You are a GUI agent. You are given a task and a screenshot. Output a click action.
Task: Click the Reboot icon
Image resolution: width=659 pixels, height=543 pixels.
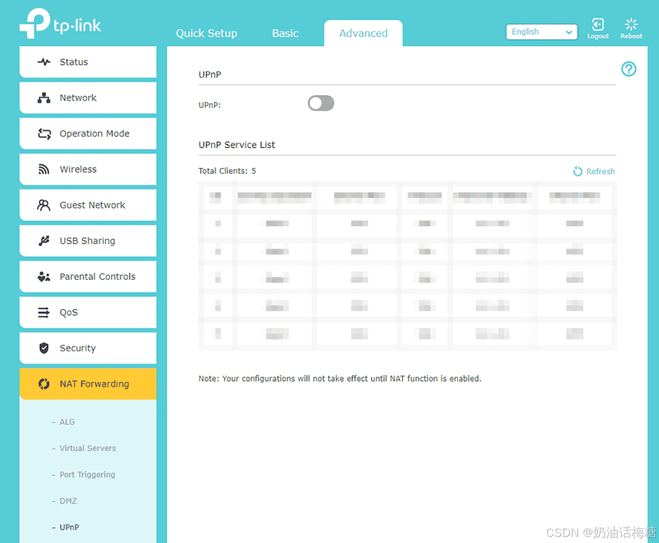[631, 24]
